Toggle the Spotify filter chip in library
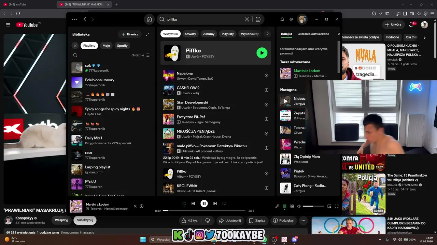Screen dimensions: 437x245 pos(122,46)
